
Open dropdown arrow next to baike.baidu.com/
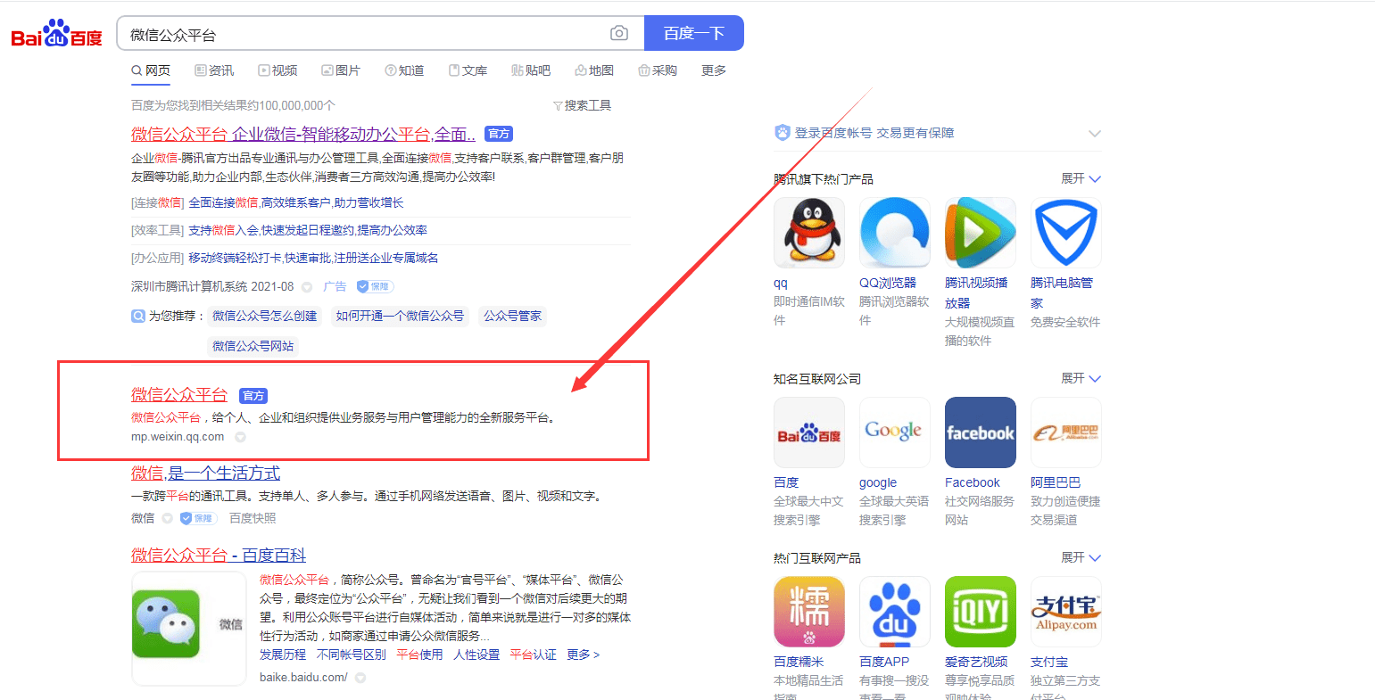[360, 678]
